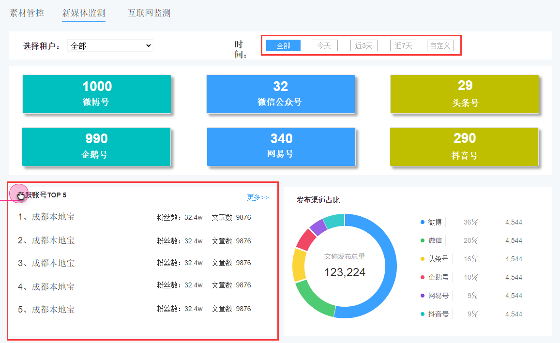Screen dimensions: 560x343
Task: Select the 全部 time filter
Action: coord(283,46)
